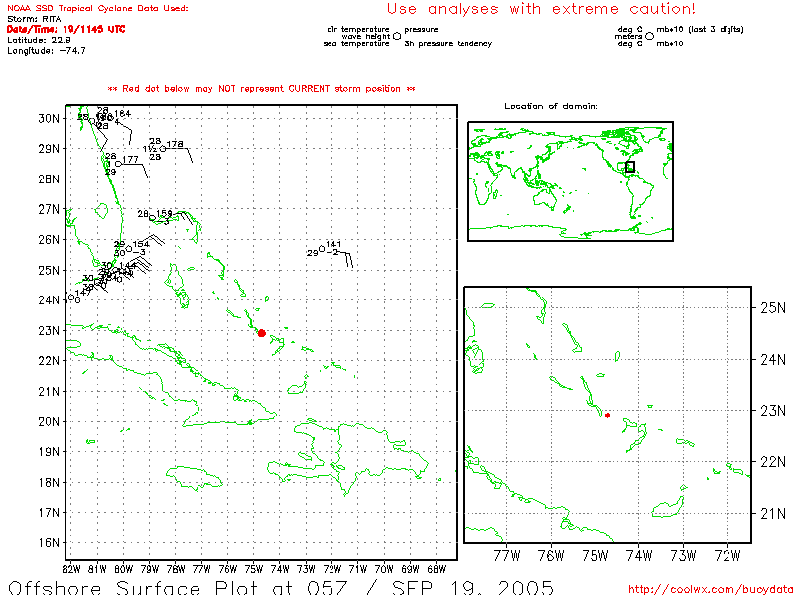This screenshot has width=794, height=595.
Task: Click the black domain box on world map
Action: 629,167
